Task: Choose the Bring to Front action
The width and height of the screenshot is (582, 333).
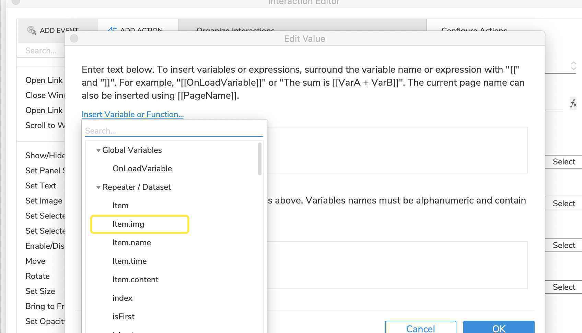Action: (x=45, y=306)
